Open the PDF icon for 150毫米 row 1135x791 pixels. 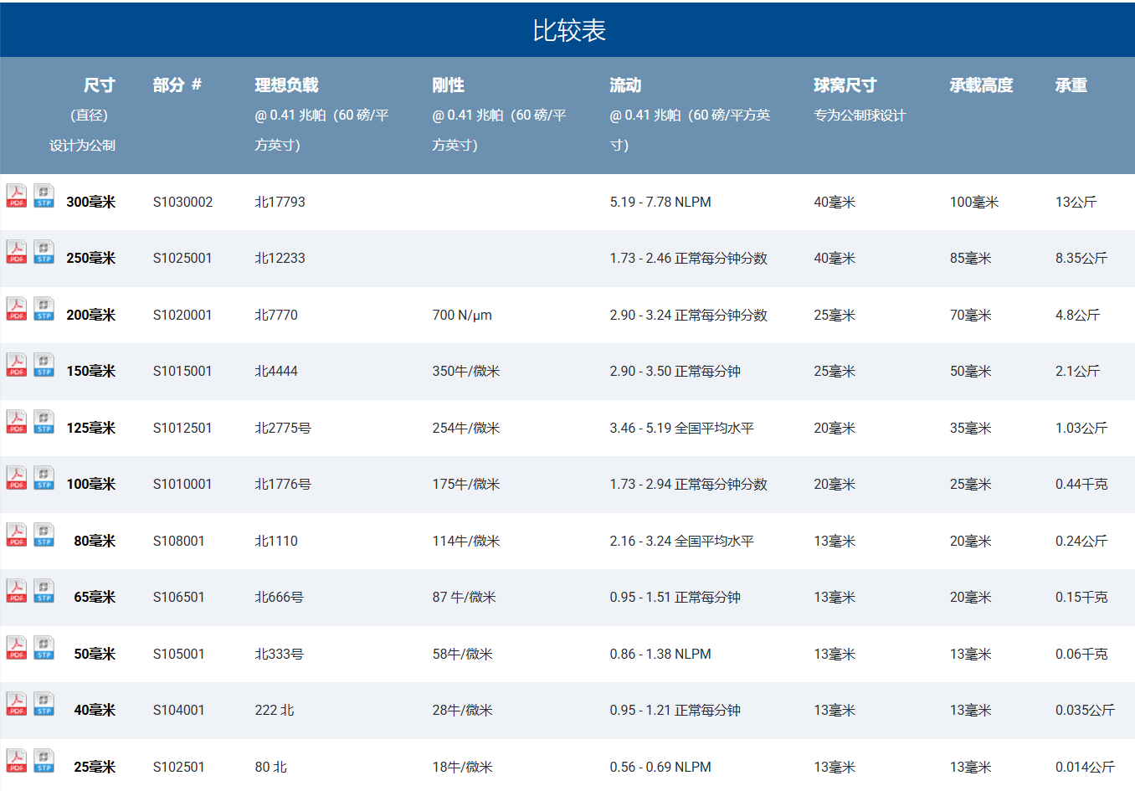(x=17, y=365)
